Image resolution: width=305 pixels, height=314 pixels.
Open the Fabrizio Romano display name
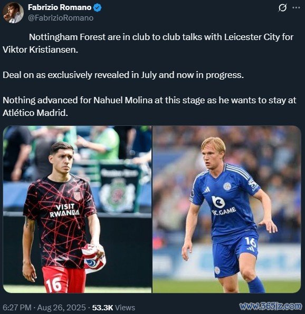point(60,7)
